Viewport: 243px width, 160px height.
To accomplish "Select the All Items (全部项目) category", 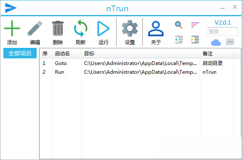I will point(20,53).
